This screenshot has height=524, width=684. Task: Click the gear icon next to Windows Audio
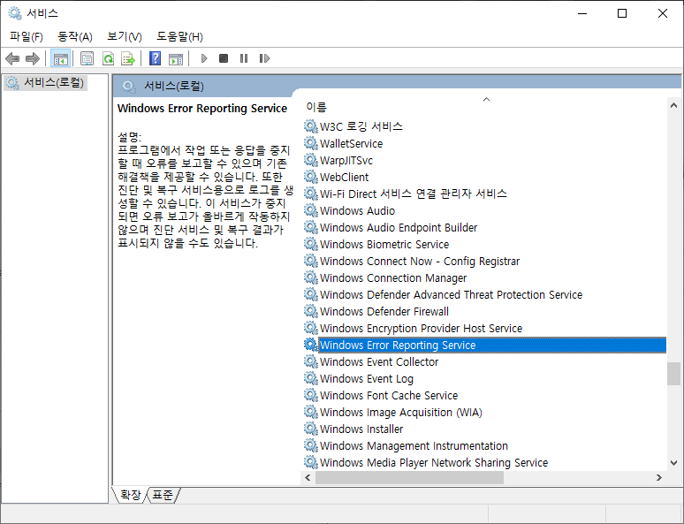coord(310,210)
